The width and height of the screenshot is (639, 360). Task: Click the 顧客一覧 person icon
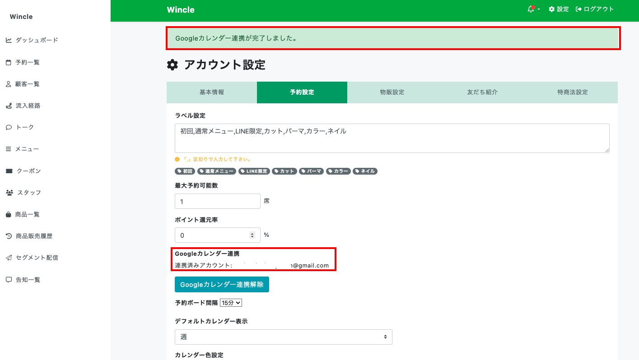(x=9, y=84)
